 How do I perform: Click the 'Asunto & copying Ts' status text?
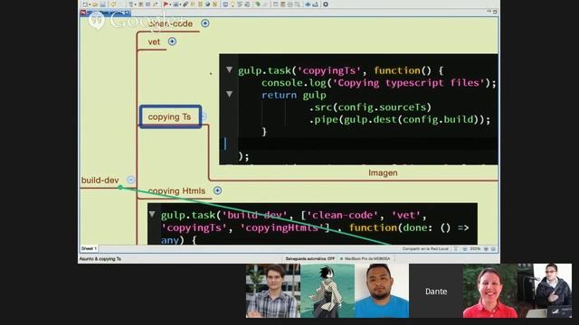[x=100, y=259]
